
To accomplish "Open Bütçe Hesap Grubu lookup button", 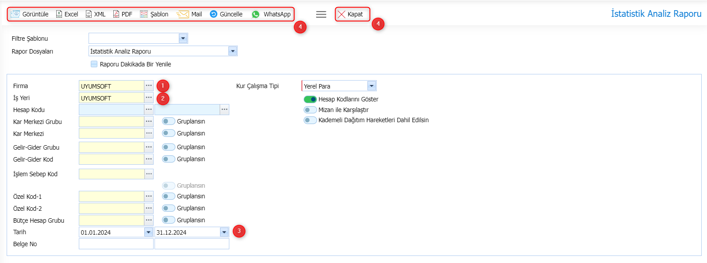I will click(149, 220).
